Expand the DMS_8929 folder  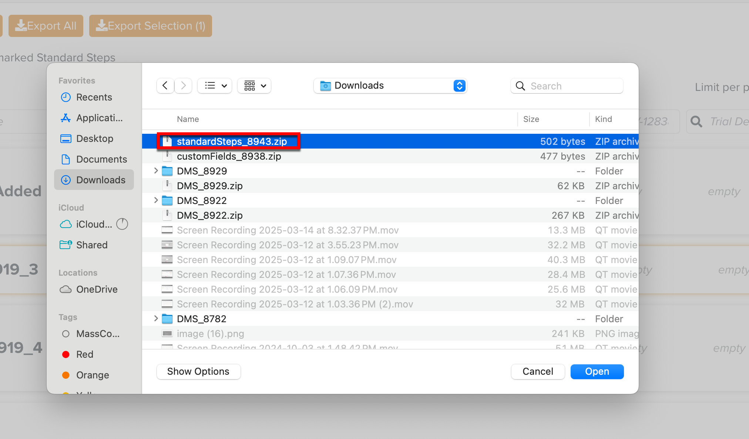coord(155,171)
